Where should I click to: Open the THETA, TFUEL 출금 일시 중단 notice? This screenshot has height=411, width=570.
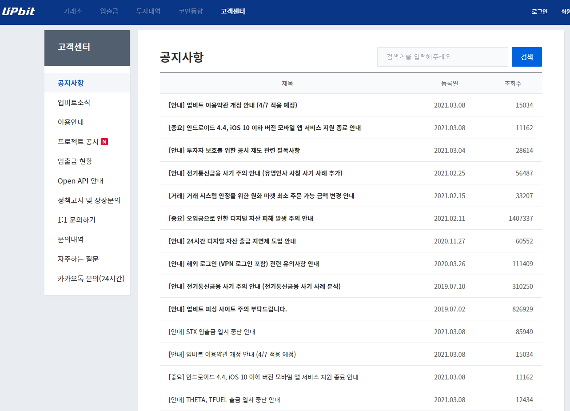click(x=224, y=400)
